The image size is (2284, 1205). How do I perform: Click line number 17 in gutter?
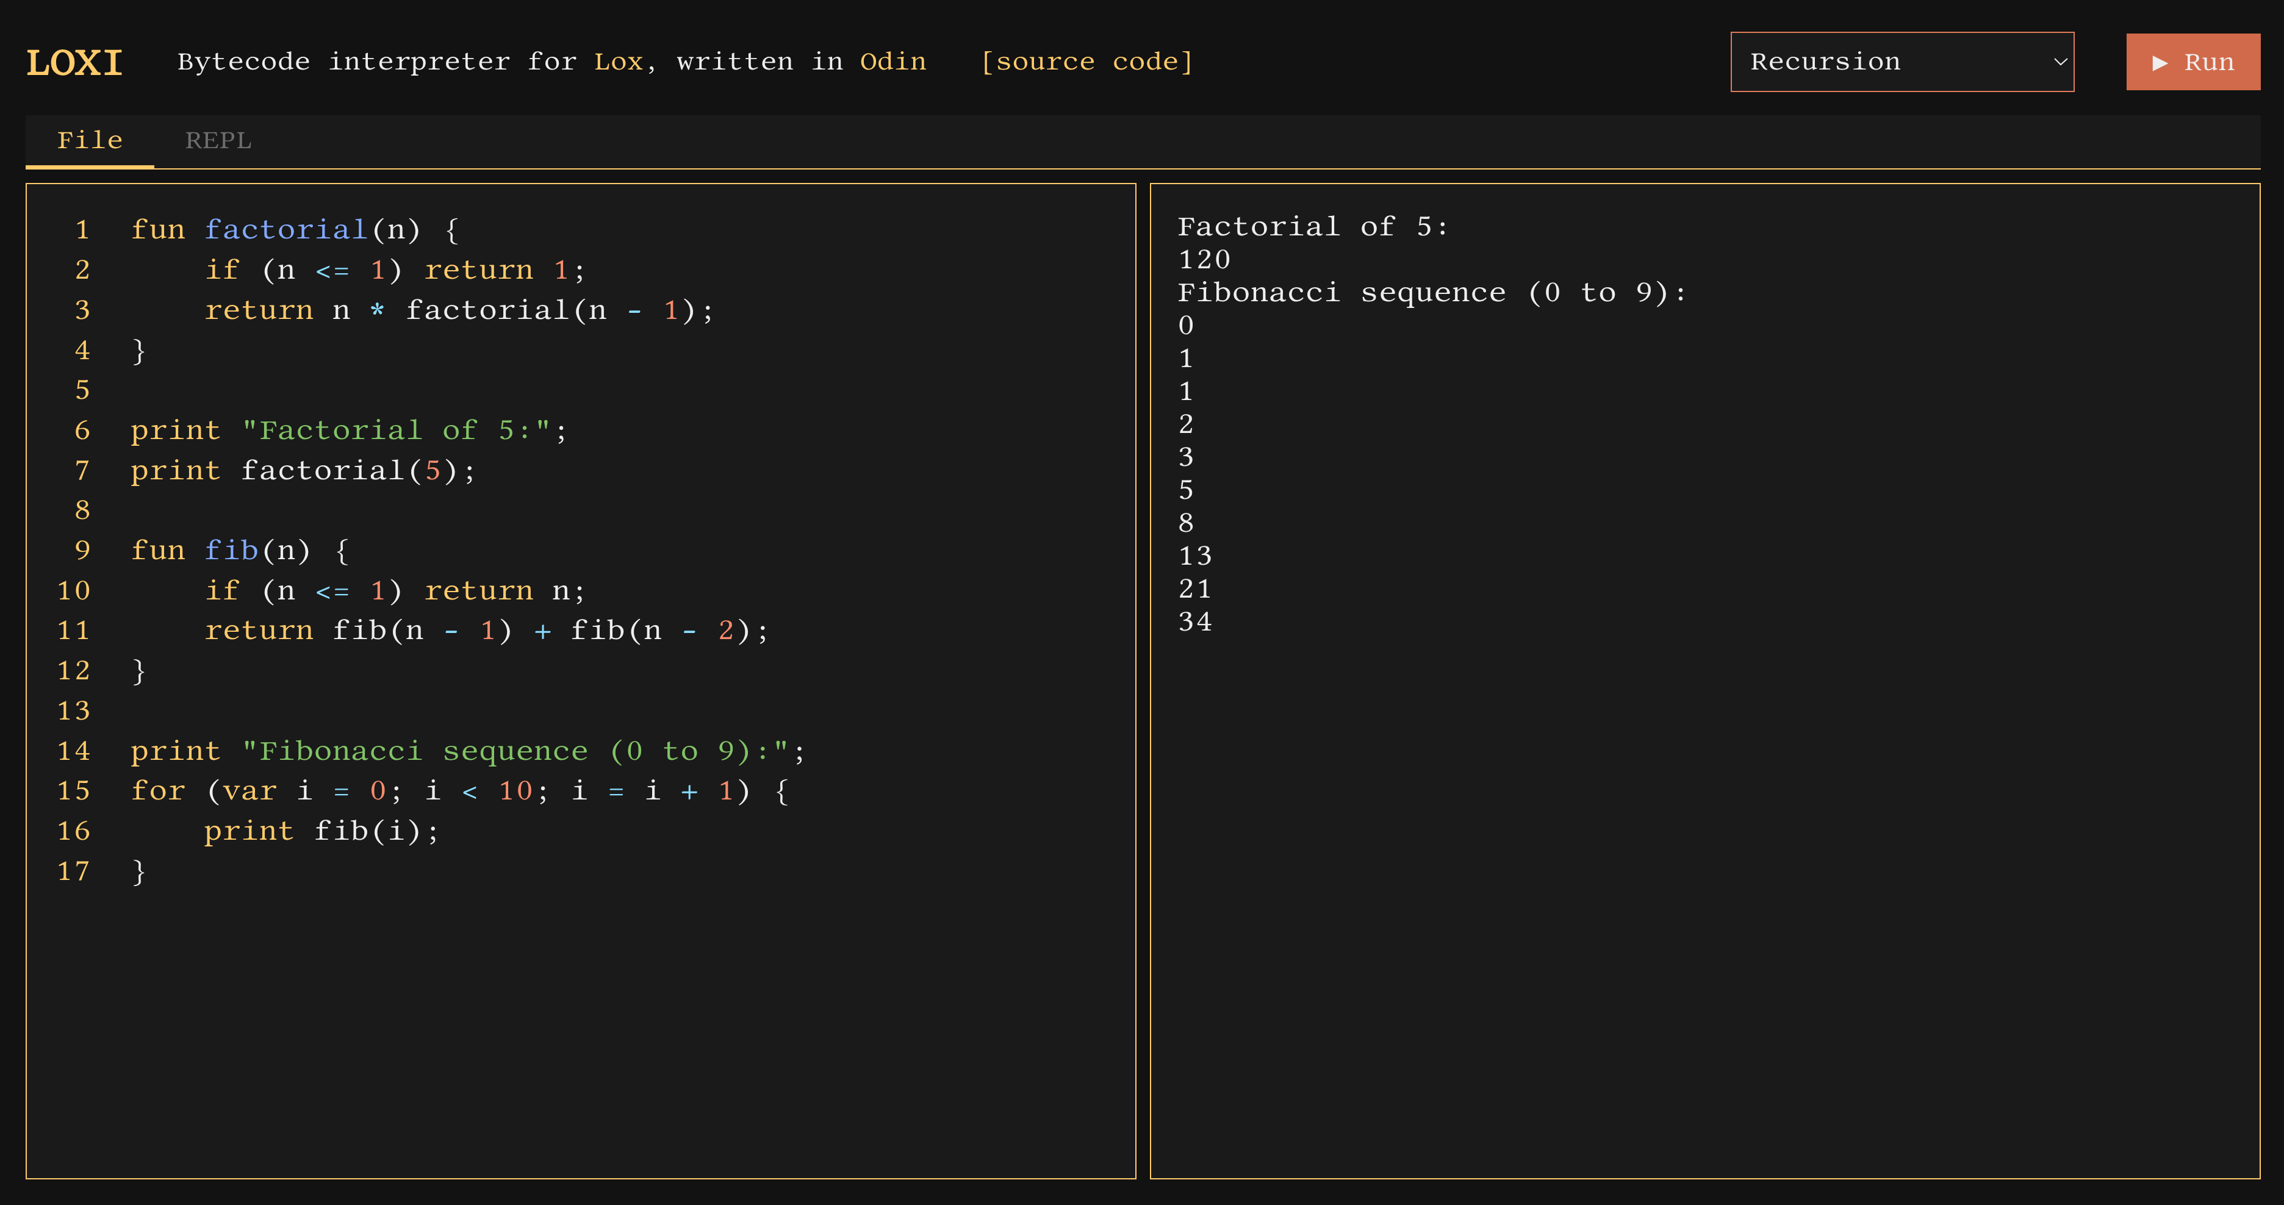pos(74,871)
